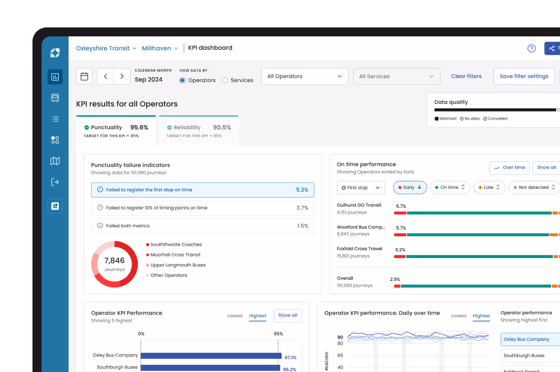Open the KPI dashboard chart icon in sidebar
This screenshot has height=372, width=560.
(x=55, y=77)
